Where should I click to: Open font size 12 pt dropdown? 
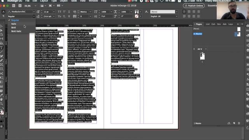54,12
